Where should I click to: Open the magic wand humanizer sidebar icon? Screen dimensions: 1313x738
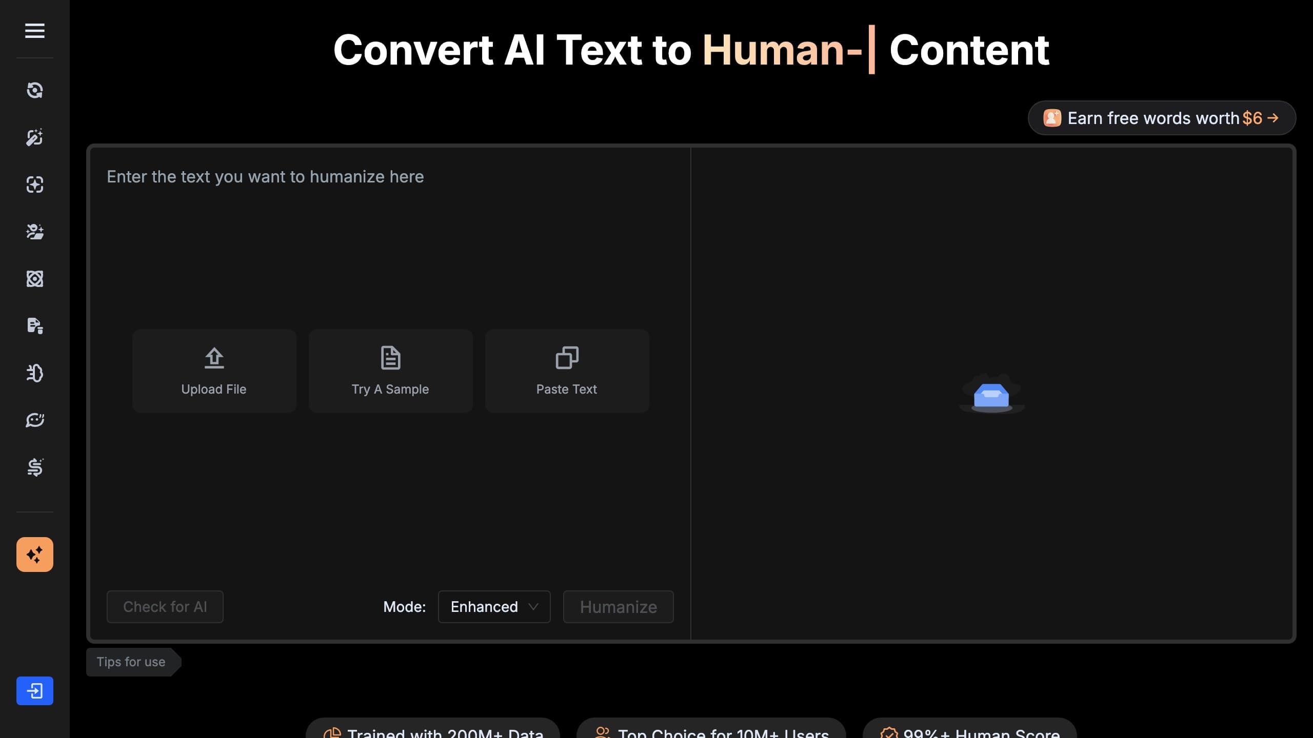tap(35, 137)
